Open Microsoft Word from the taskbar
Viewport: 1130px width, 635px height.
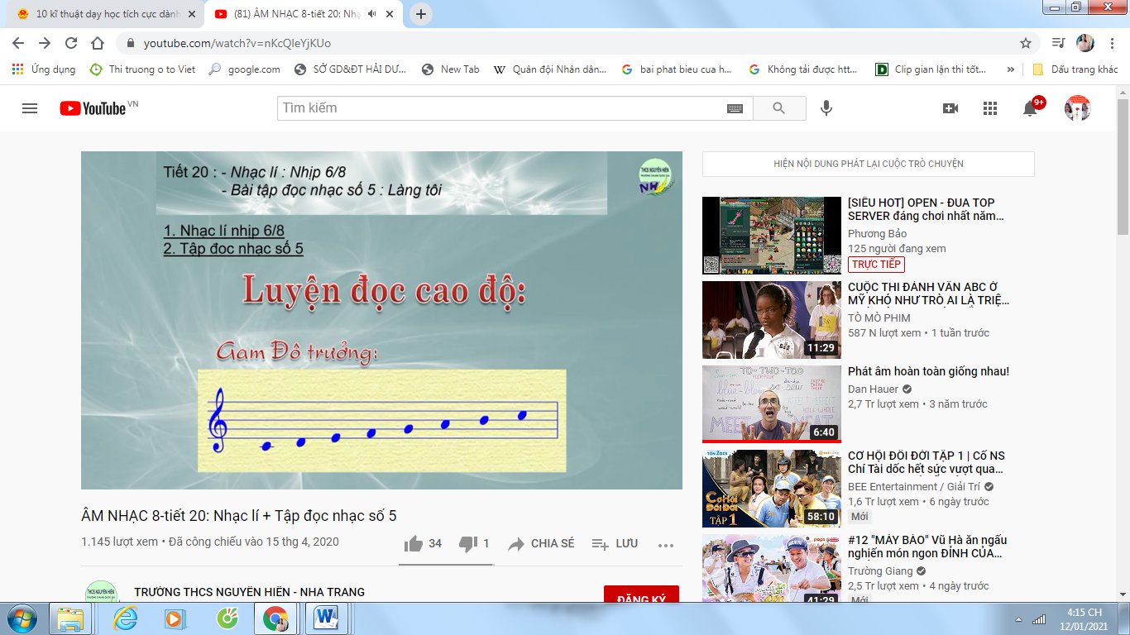pyautogui.click(x=327, y=618)
